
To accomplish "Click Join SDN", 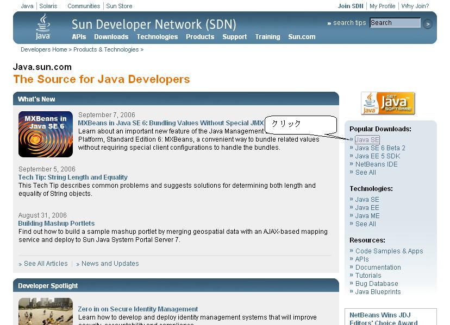I will (351, 6).
